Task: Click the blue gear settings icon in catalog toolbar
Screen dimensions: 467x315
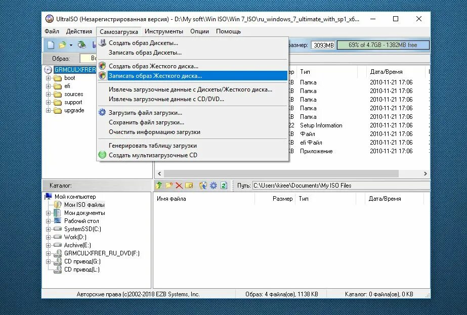Action: (213, 186)
